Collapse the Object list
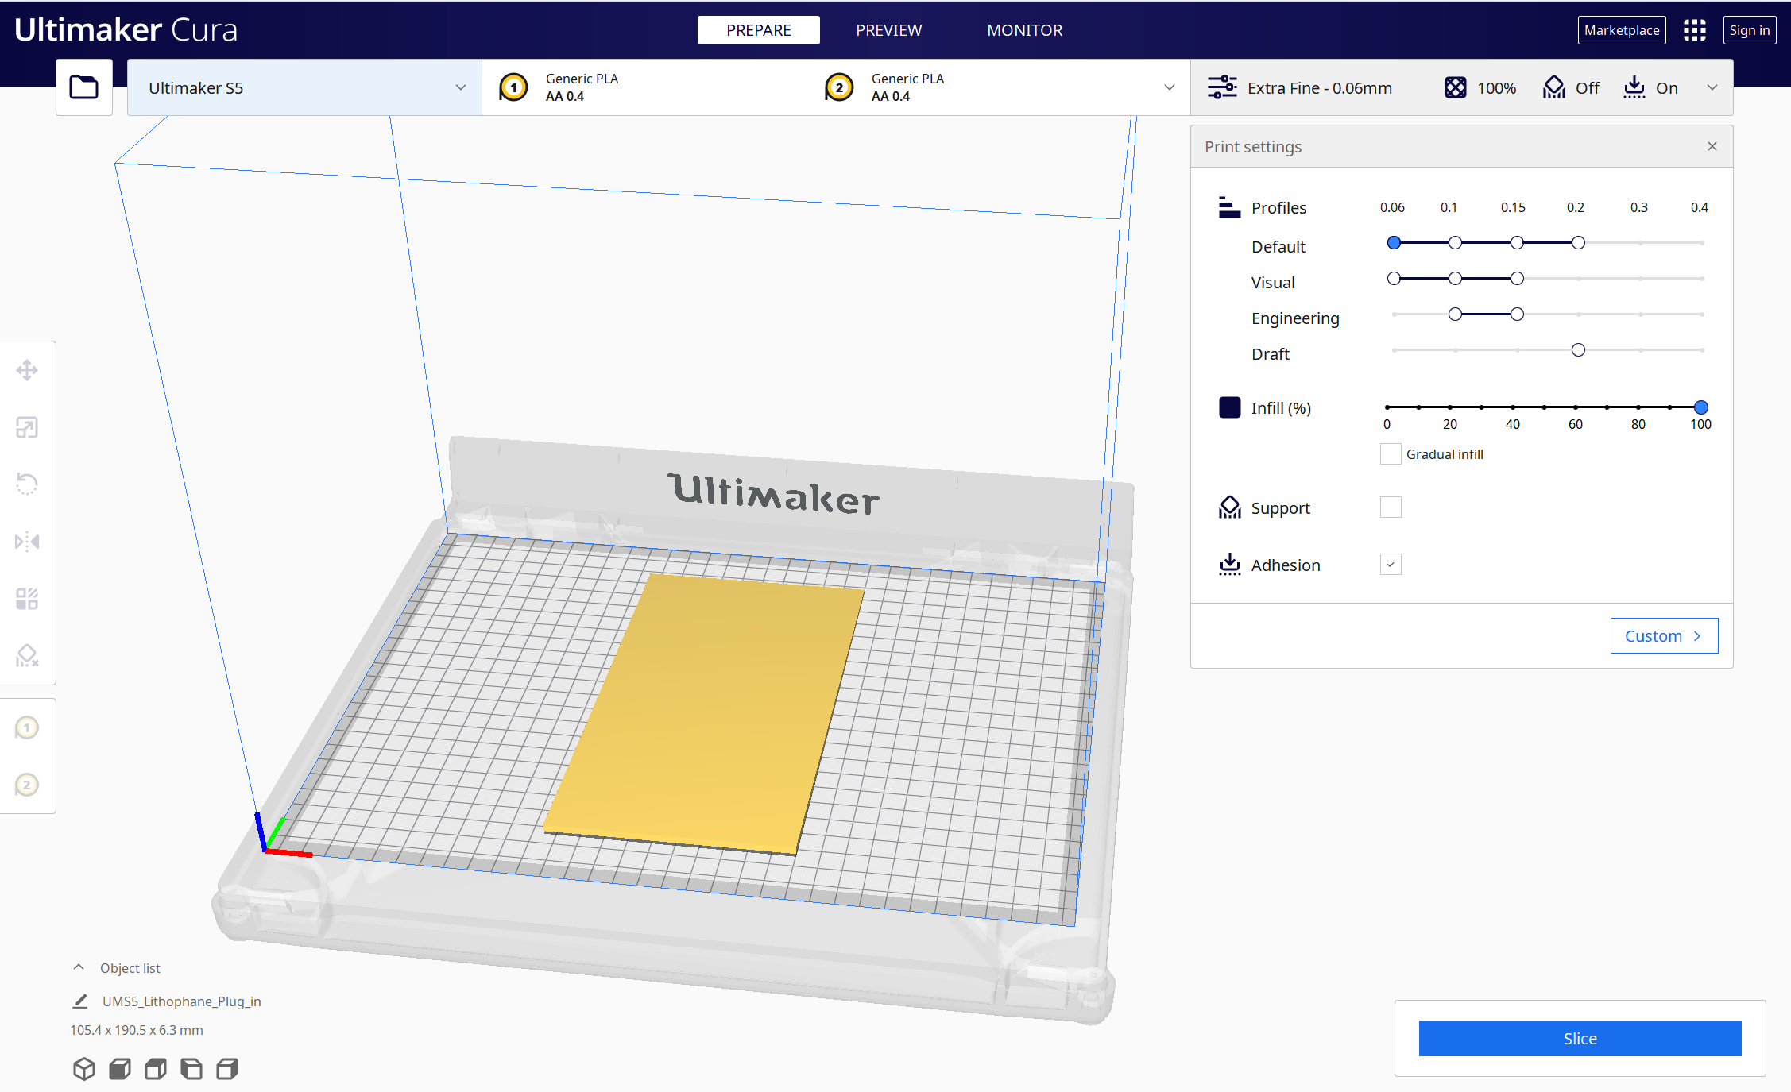 (79, 967)
